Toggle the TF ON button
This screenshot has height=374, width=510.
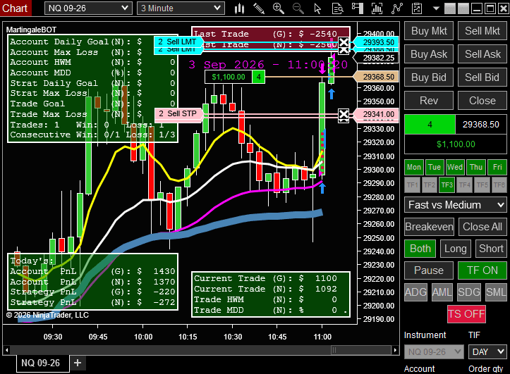pyautogui.click(x=482, y=270)
